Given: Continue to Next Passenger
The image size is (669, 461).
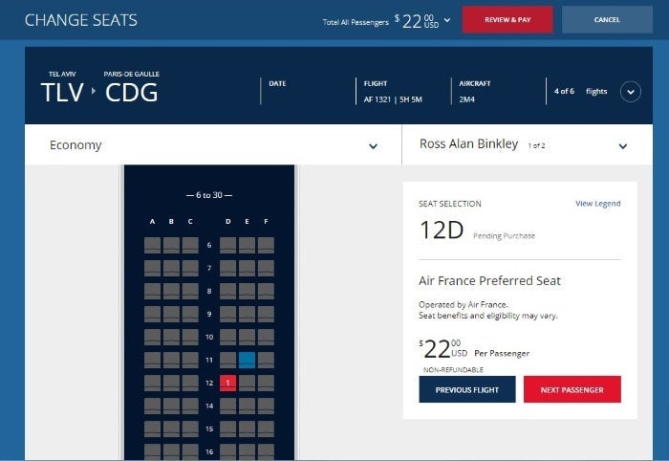Looking at the screenshot, I should [x=572, y=389].
